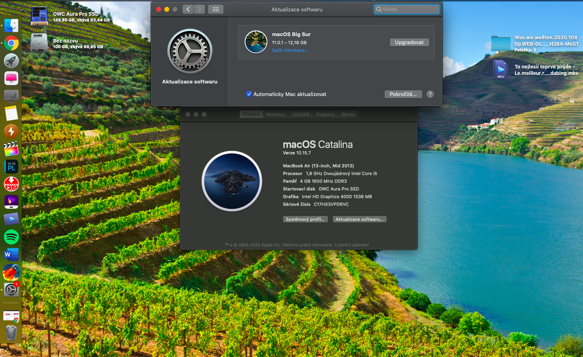583x357 pixels.
Task: Open Další informace link
Action: coord(290,50)
